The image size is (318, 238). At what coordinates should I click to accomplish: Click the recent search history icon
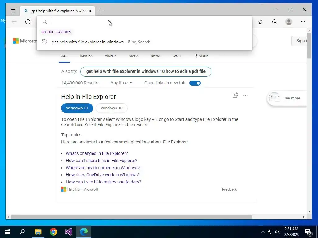coord(44,42)
